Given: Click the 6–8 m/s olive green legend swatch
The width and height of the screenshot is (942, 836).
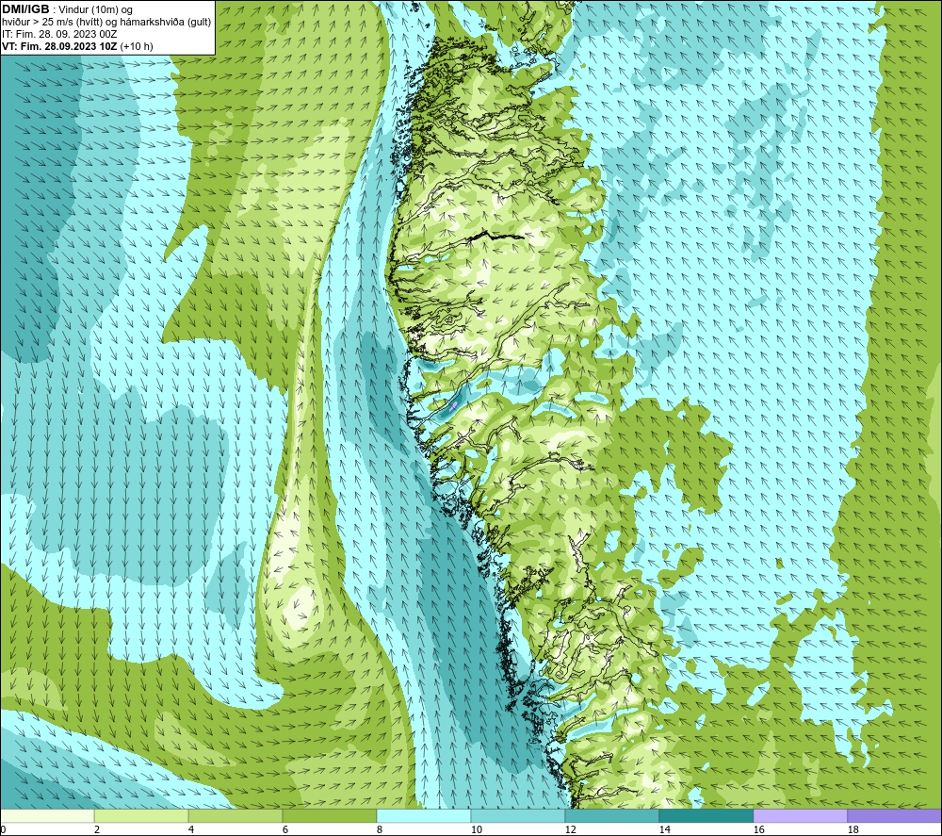Looking at the screenshot, I should (329, 815).
